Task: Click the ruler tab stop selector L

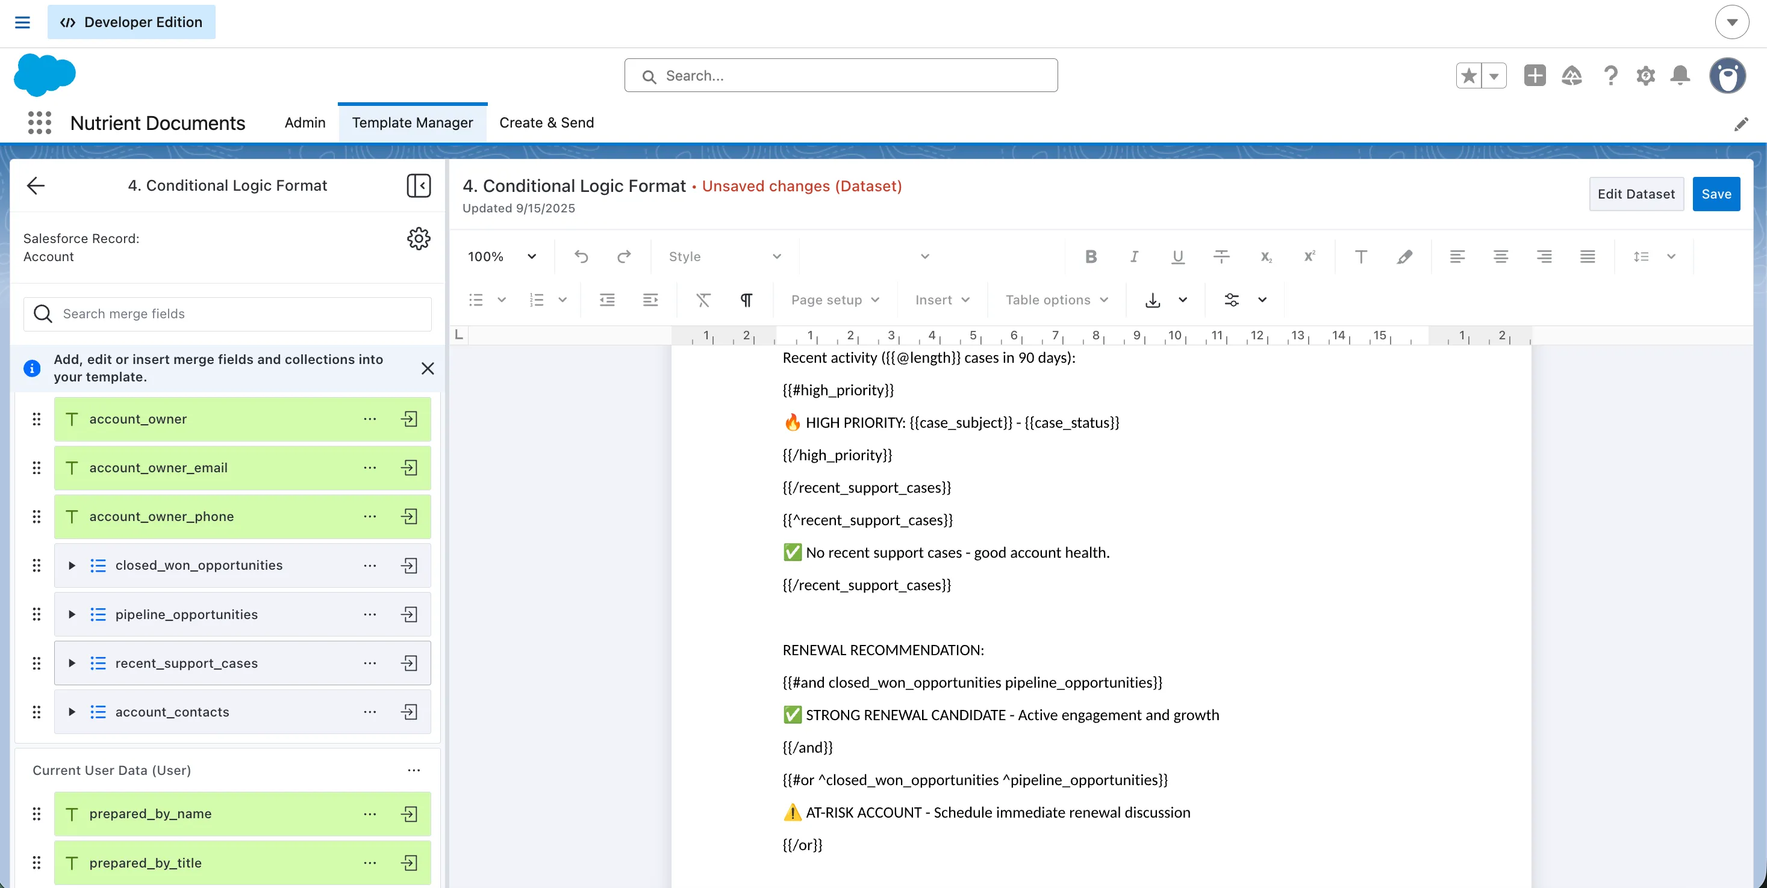Action: pos(459,335)
